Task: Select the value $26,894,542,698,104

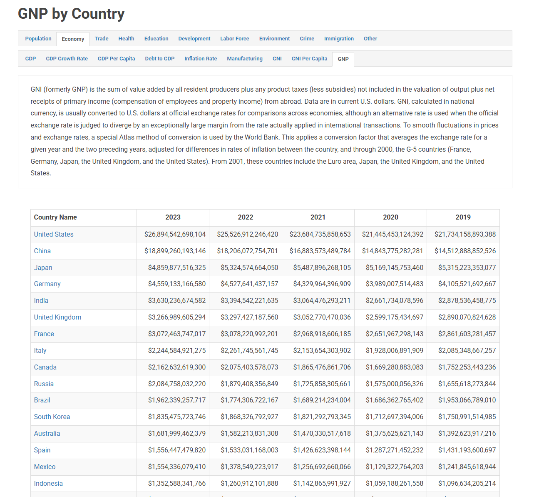Action: [175, 234]
